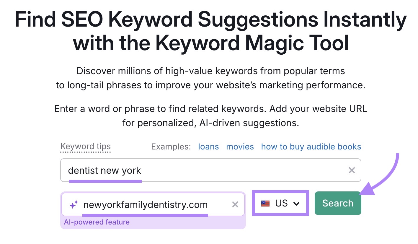418x244 pixels.
Task: Open Keyword tips
Action: [x=85, y=146]
